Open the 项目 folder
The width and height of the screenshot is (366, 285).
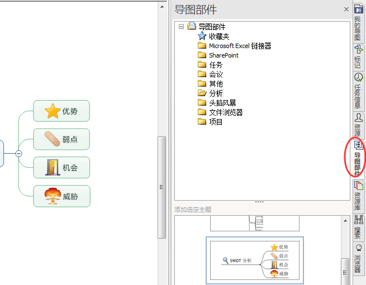coord(210,122)
